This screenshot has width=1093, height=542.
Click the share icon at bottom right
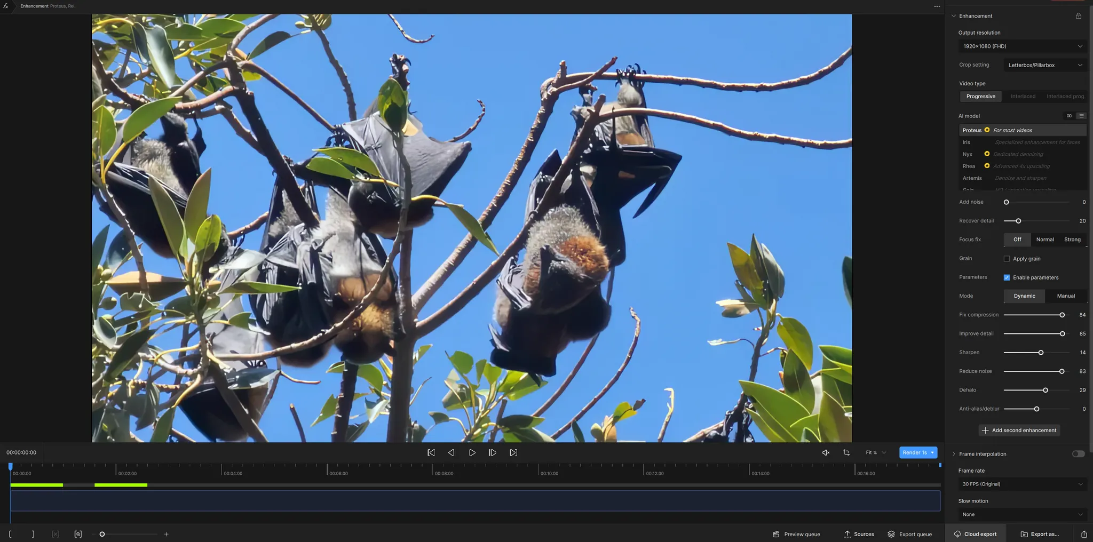pyautogui.click(x=1084, y=534)
